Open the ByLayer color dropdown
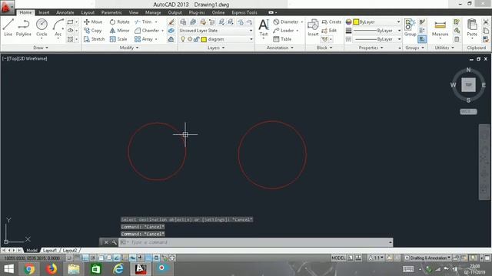The width and height of the screenshot is (492, 276). 377,22
